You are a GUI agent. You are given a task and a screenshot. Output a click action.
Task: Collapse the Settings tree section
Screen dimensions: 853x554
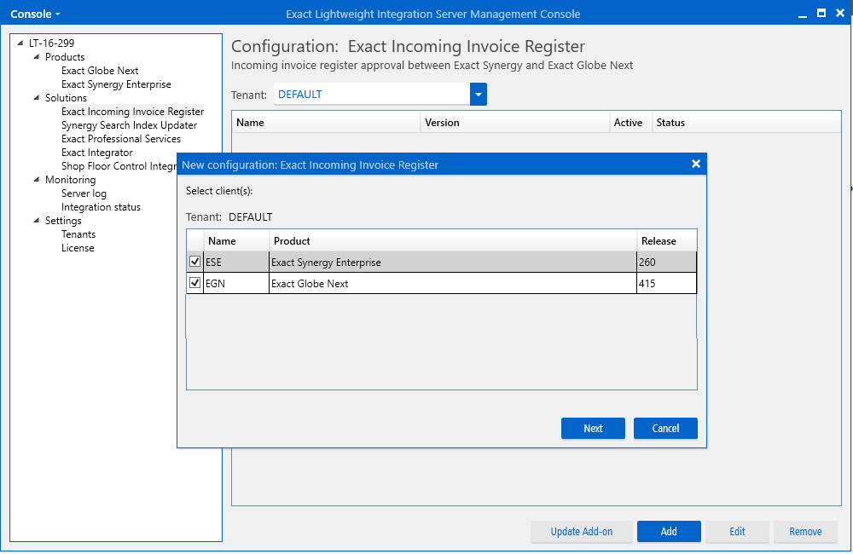(x=37, y=220)
